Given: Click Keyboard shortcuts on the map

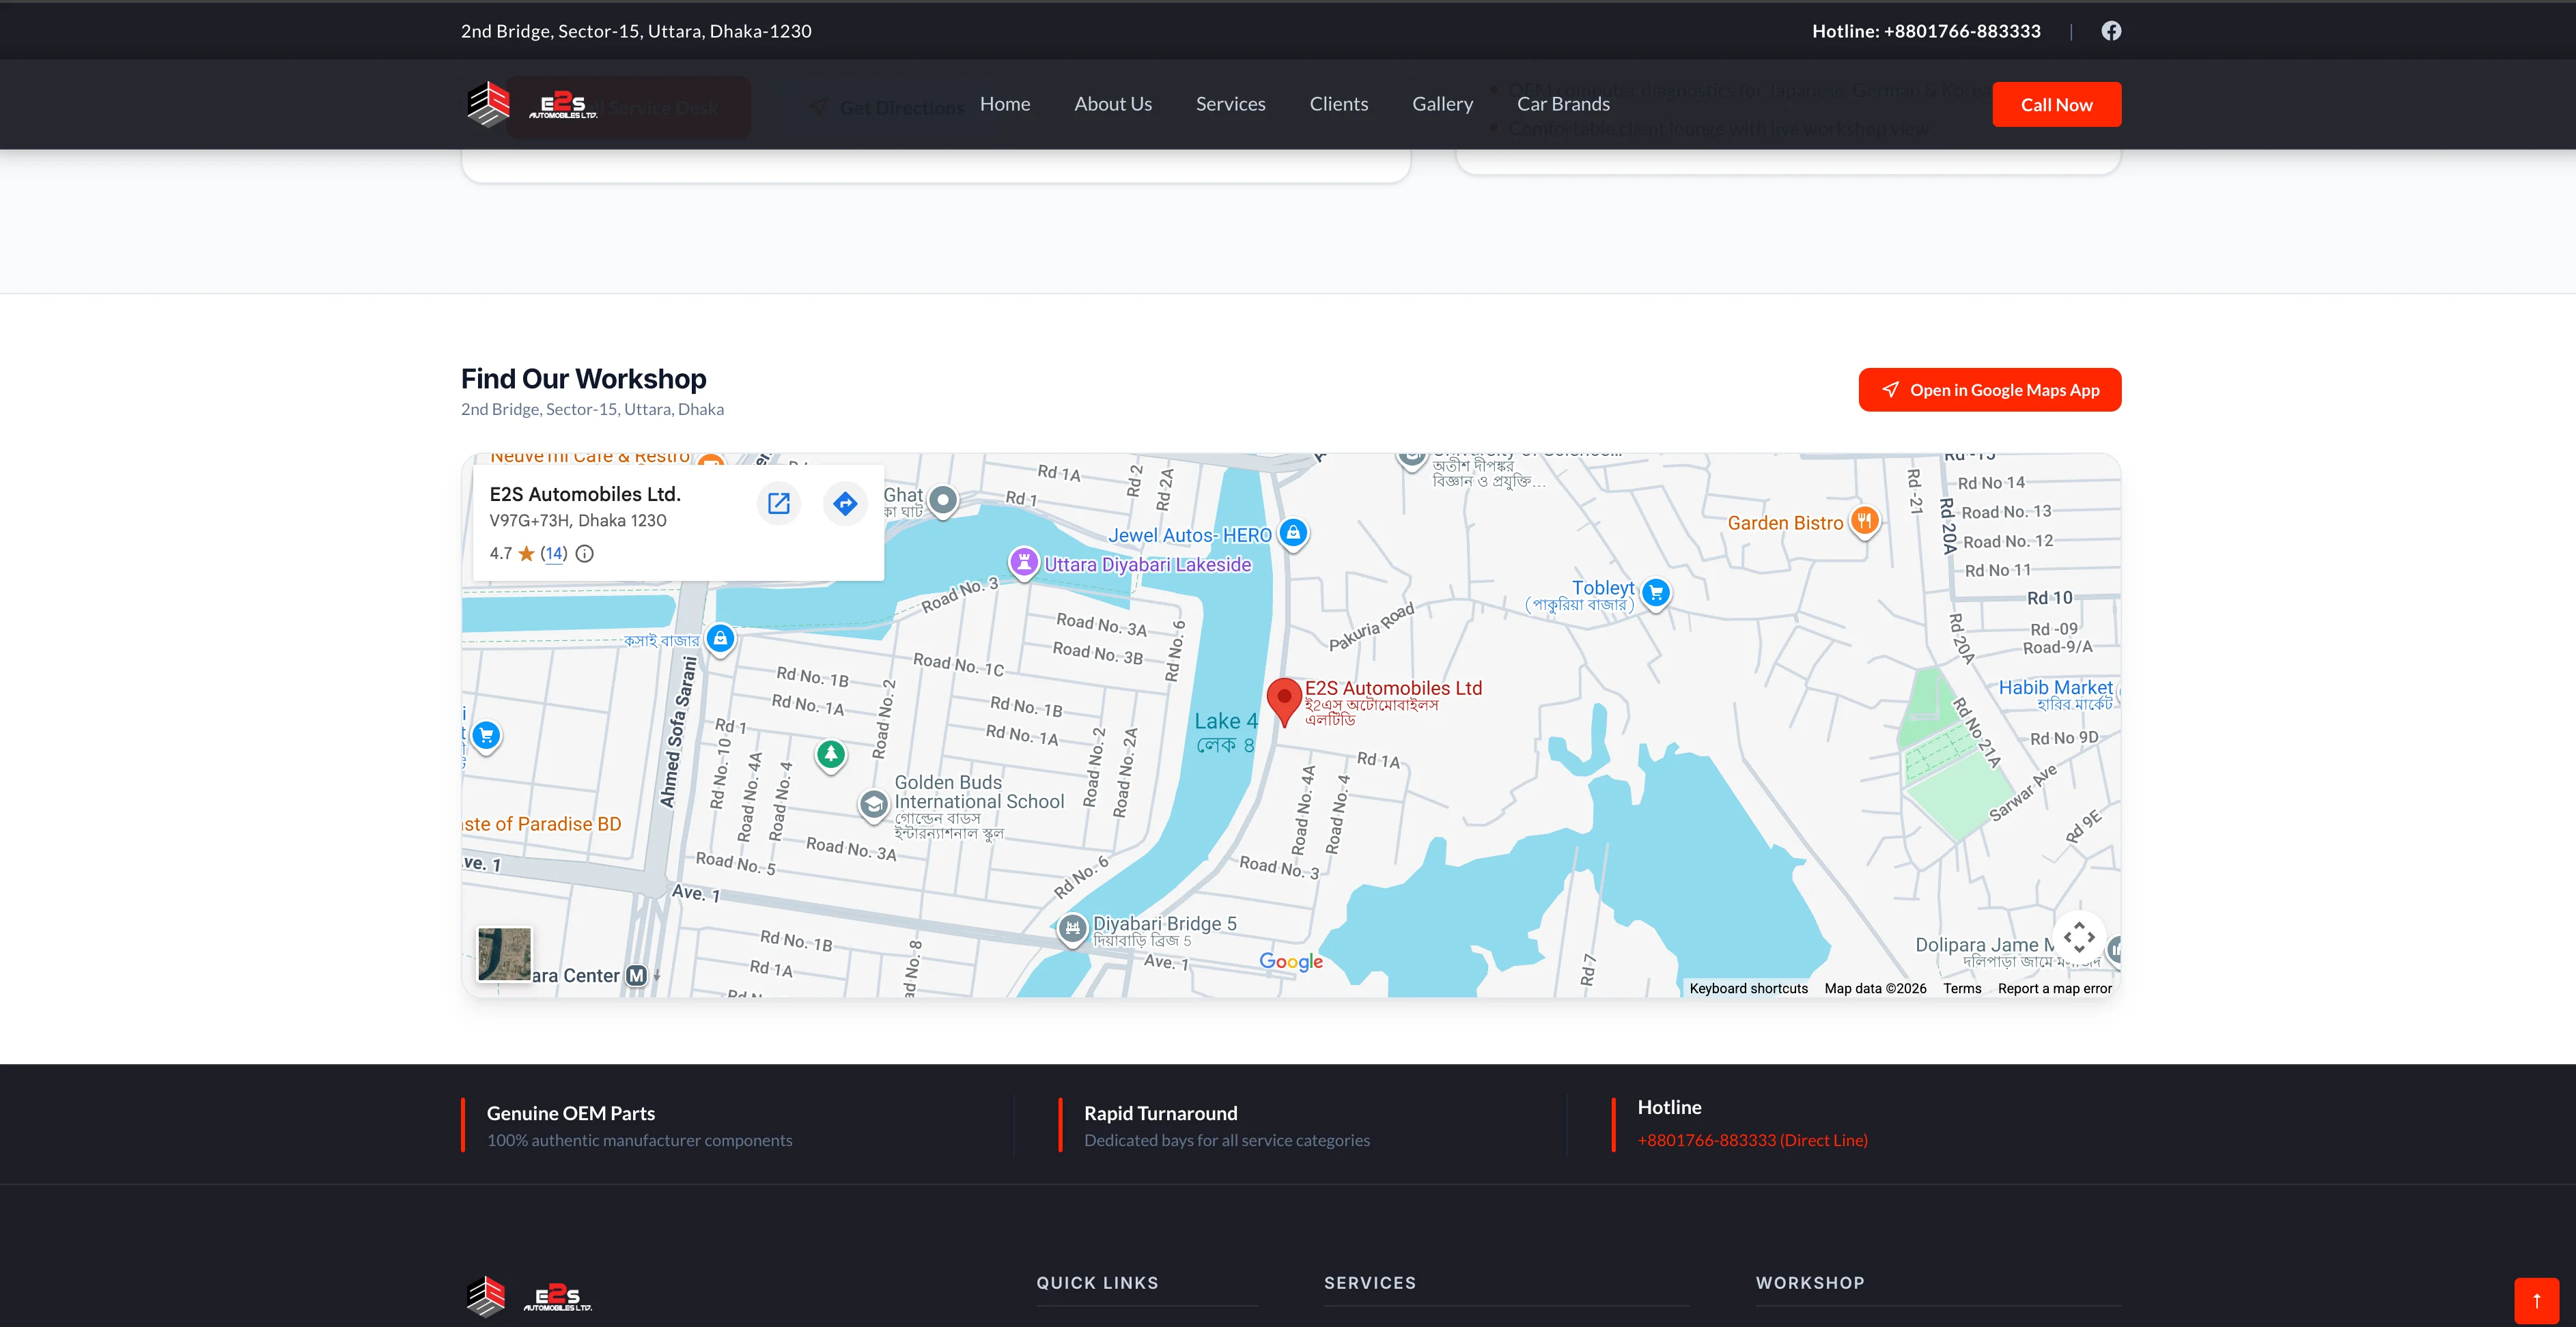Looking at the screenshot, I should tap(1748, 988).
